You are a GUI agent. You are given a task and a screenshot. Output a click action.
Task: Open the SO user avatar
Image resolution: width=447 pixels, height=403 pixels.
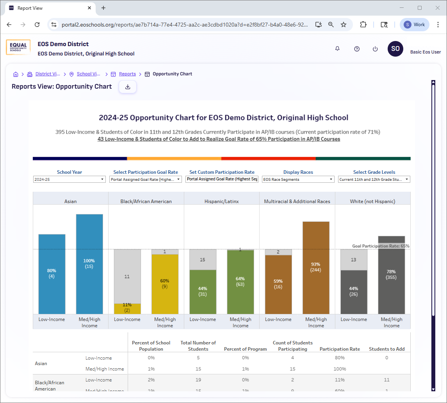pyautogui.click(x=395, y=49)
